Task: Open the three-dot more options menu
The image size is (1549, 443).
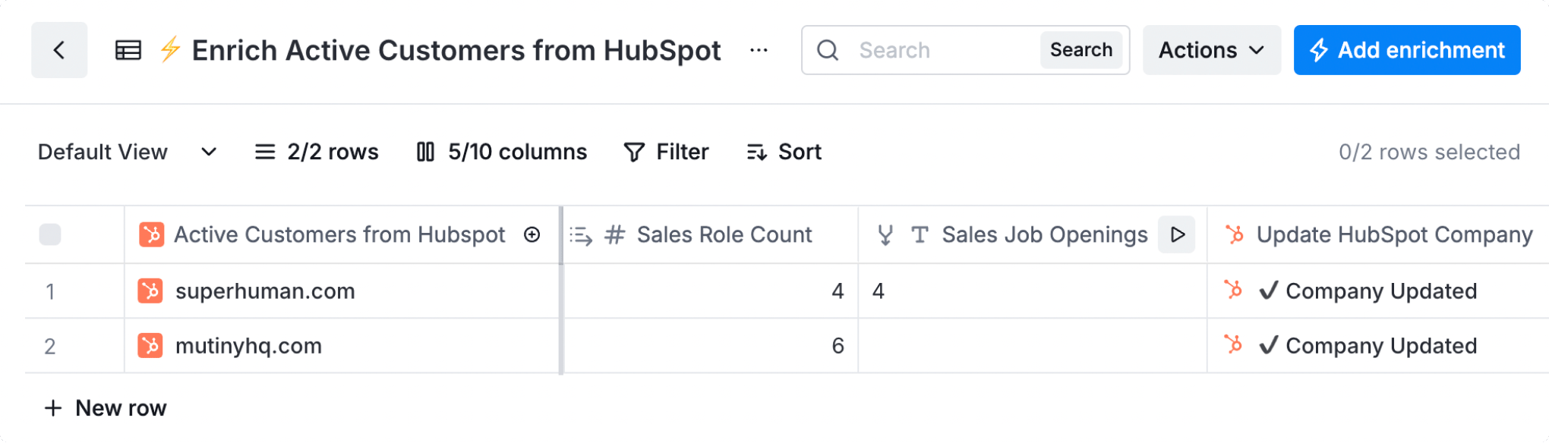Action: (759, 51)
